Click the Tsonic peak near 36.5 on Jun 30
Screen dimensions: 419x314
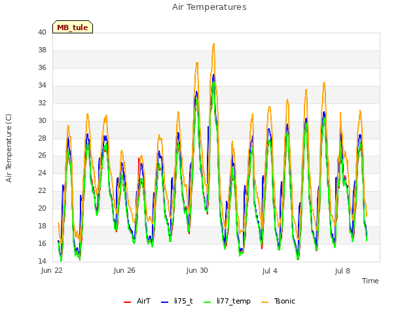197,63
